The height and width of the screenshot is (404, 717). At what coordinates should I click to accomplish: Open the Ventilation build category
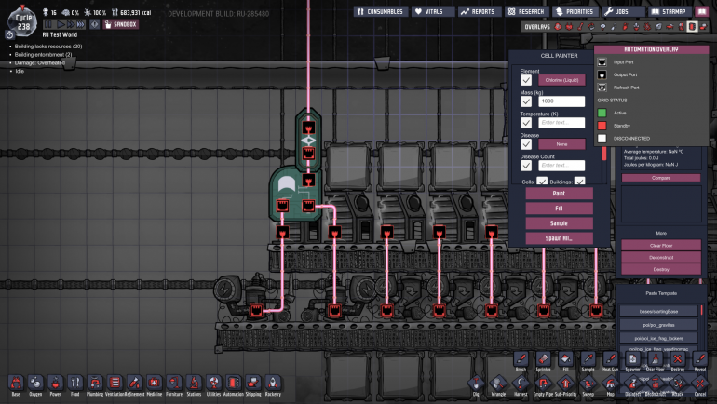pos(115,384)
